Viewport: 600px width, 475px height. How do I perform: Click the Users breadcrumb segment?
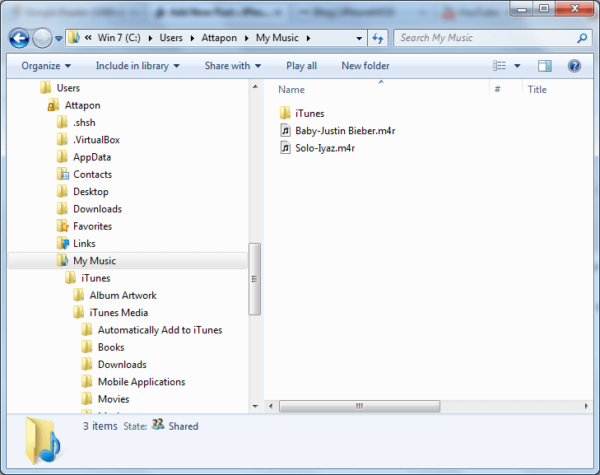(171, 38)
